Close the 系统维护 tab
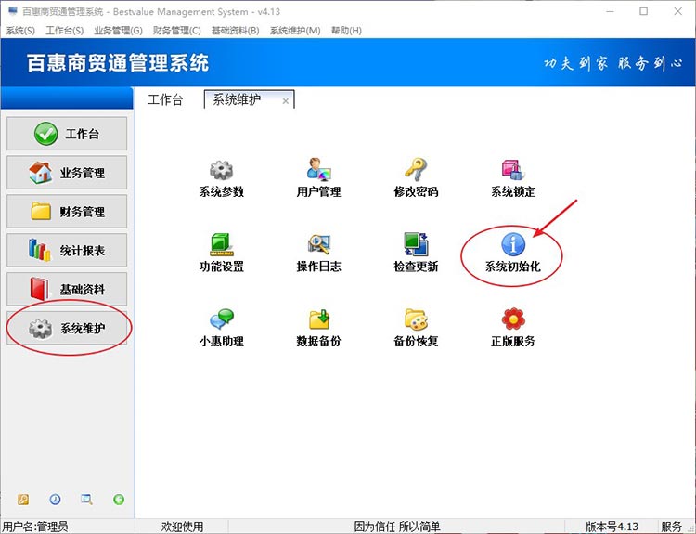The image size is (696, 534). [286, 101]
